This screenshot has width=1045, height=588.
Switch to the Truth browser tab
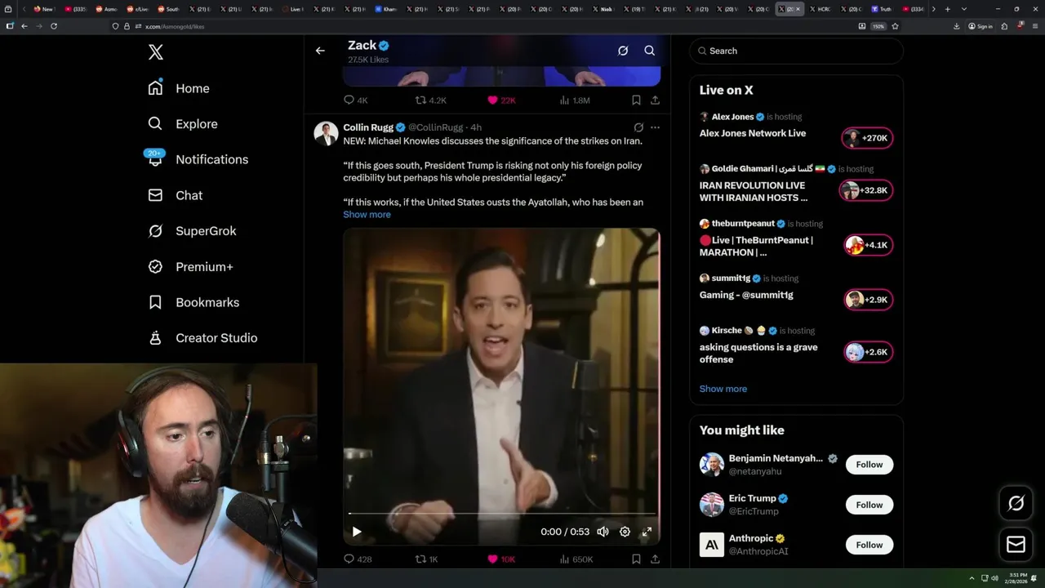click(x=883, y=9)
